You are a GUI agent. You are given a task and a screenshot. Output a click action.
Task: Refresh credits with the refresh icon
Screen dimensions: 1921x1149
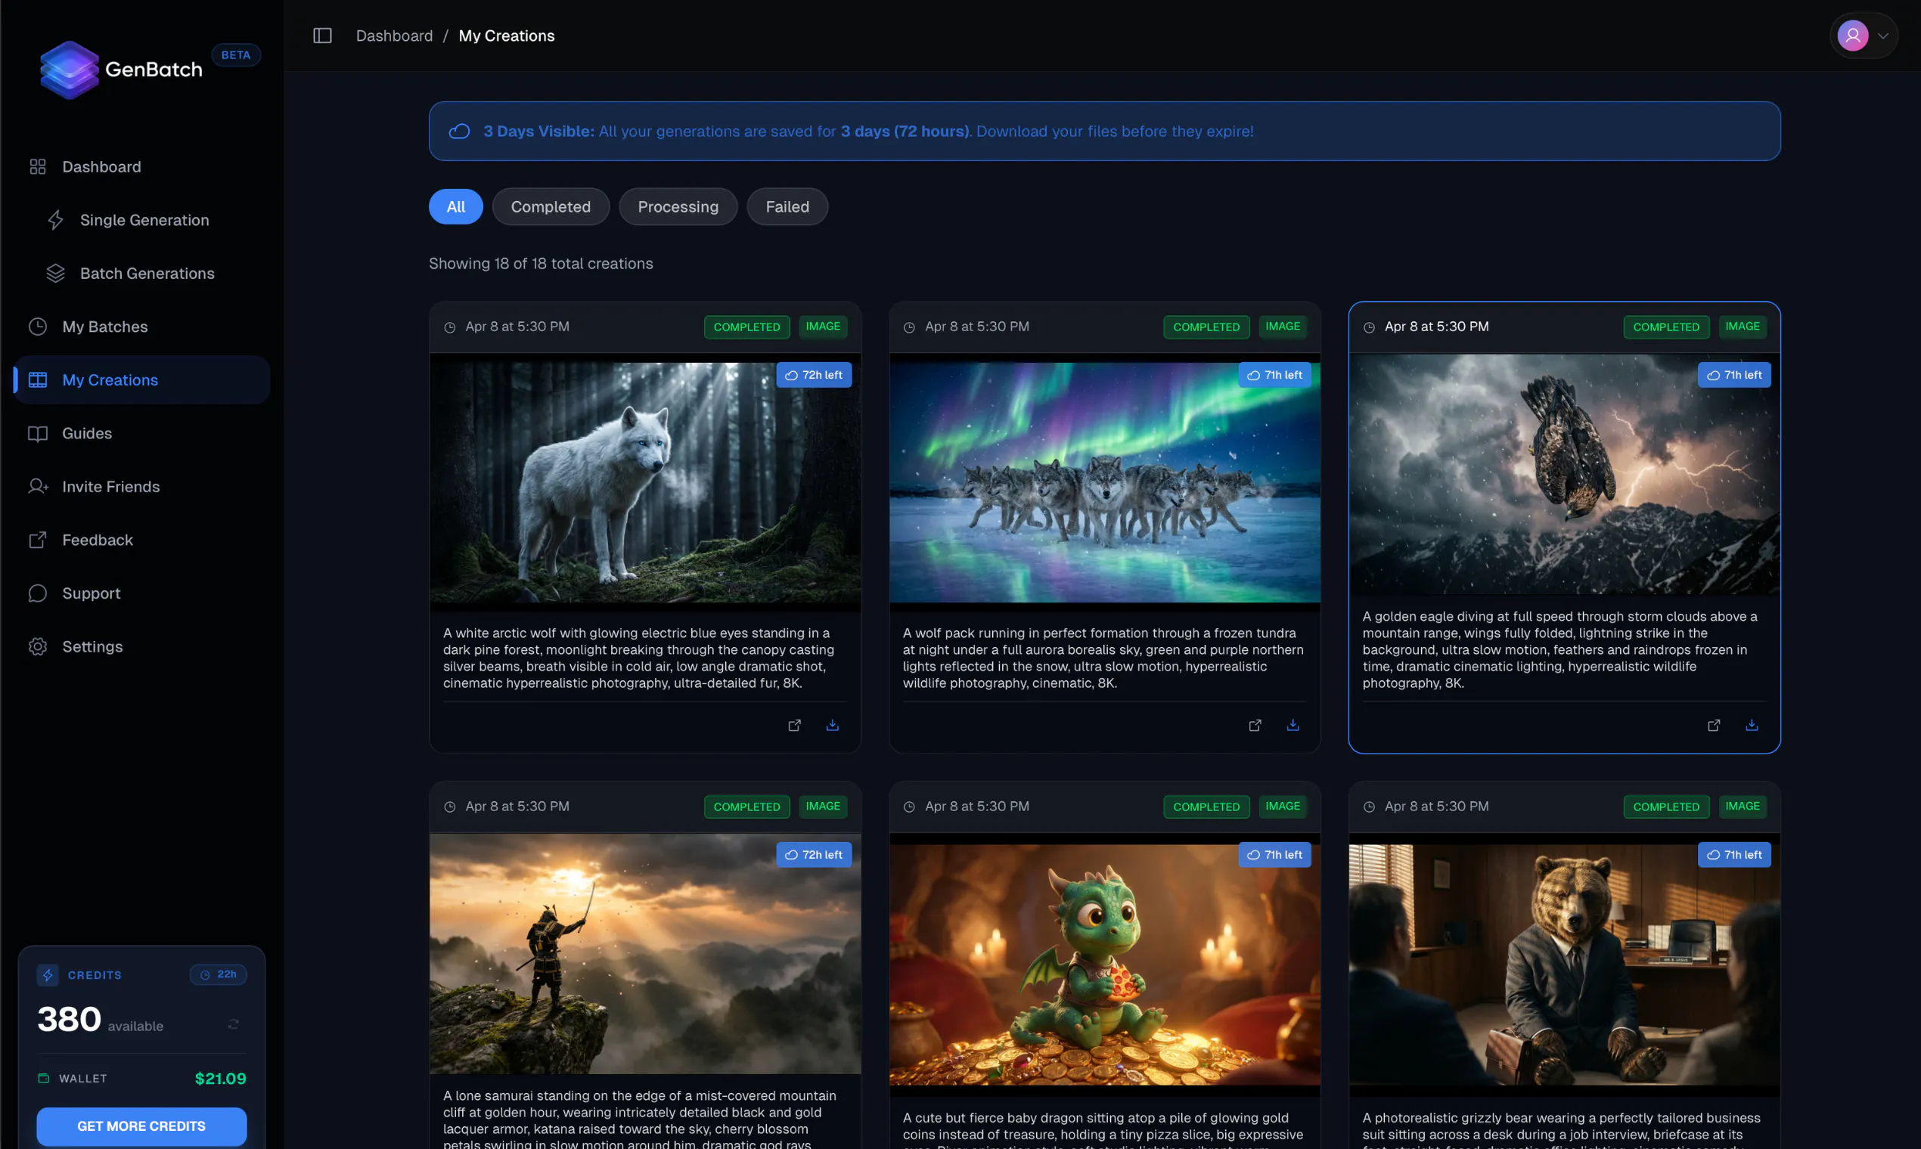click(233, 1024)
